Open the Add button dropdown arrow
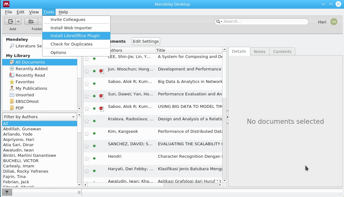The image size is (344, 197). pos(18,22)
